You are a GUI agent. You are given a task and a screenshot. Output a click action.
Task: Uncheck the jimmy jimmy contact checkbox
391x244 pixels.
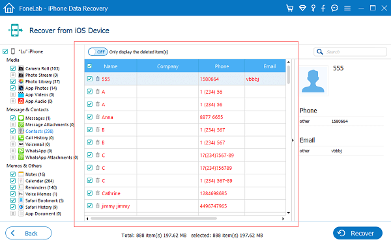[90, 206]
